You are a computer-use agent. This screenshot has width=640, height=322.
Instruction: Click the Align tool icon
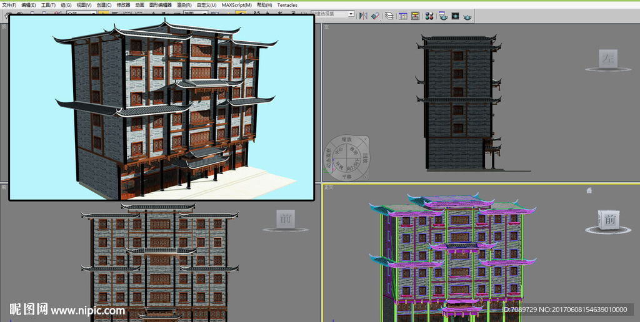[x=375, y=16]
